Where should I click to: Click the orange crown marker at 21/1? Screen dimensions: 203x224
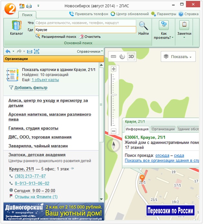coord(142,178)
